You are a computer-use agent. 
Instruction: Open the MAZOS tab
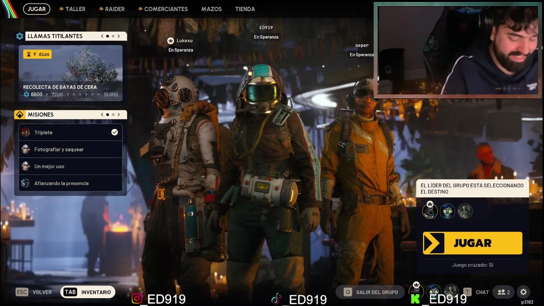[x=211, y=9]
